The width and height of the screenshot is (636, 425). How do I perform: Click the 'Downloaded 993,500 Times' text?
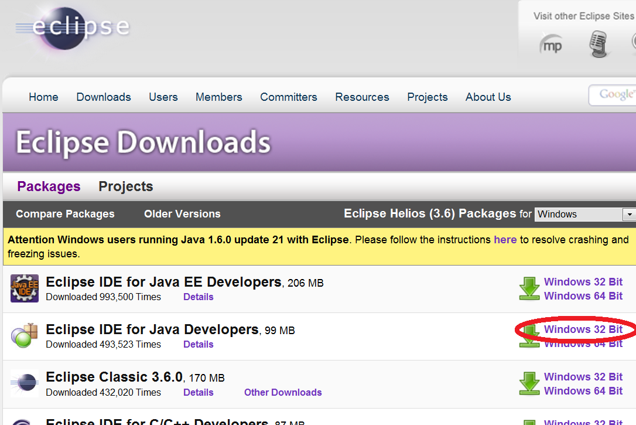104,297
